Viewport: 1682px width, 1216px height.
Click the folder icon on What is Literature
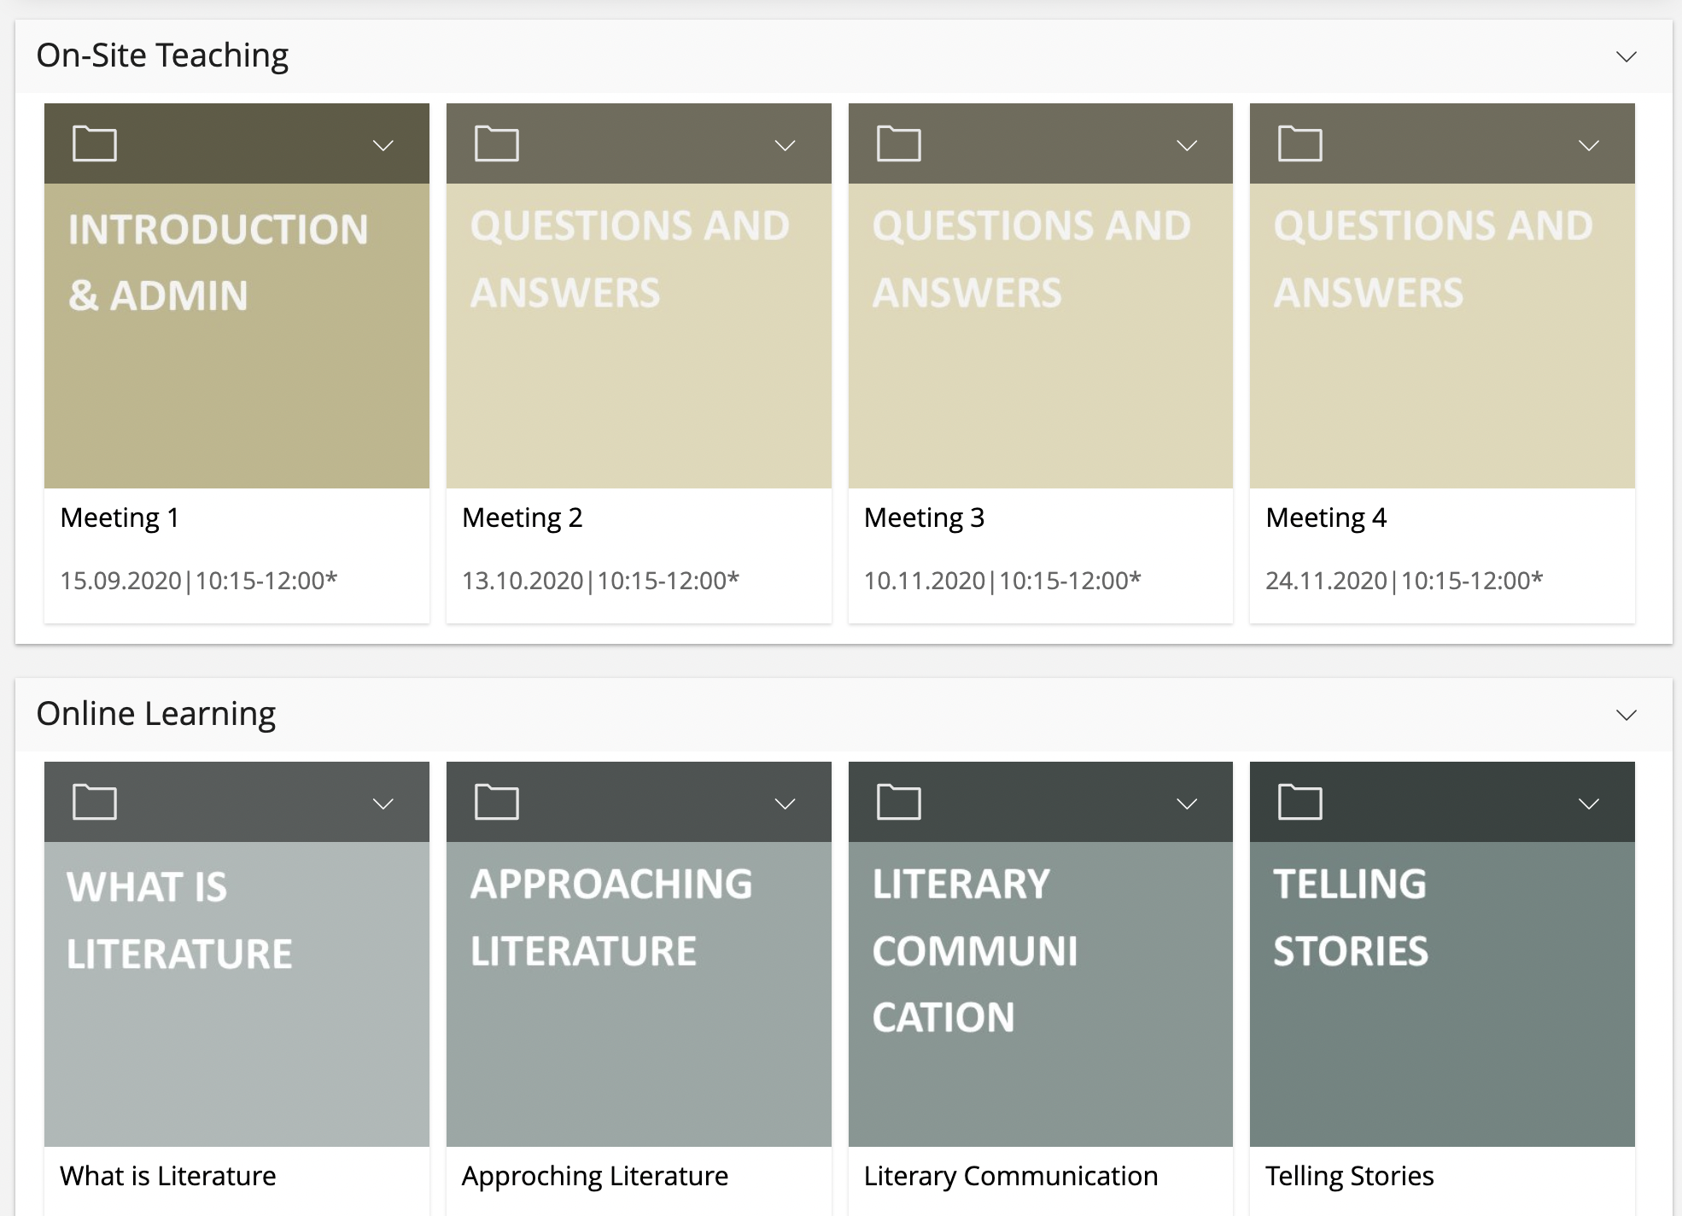[x=96, y=802]
